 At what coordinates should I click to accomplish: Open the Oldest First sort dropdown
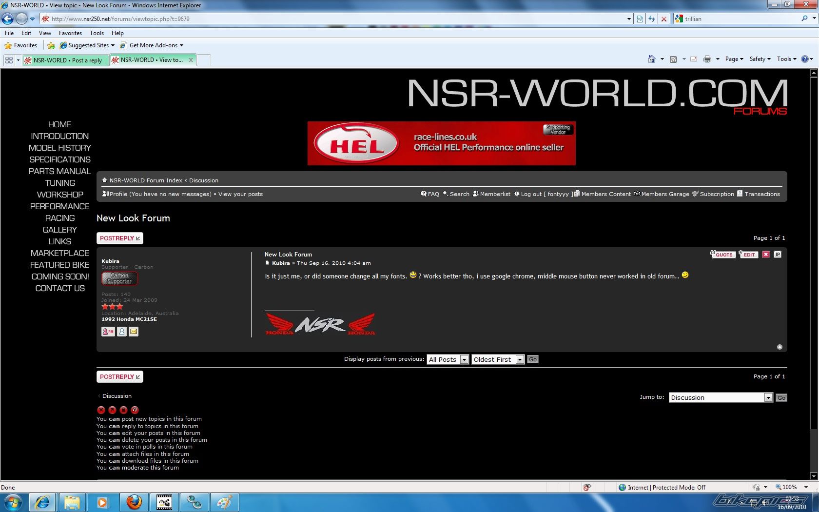pos(497,359)
